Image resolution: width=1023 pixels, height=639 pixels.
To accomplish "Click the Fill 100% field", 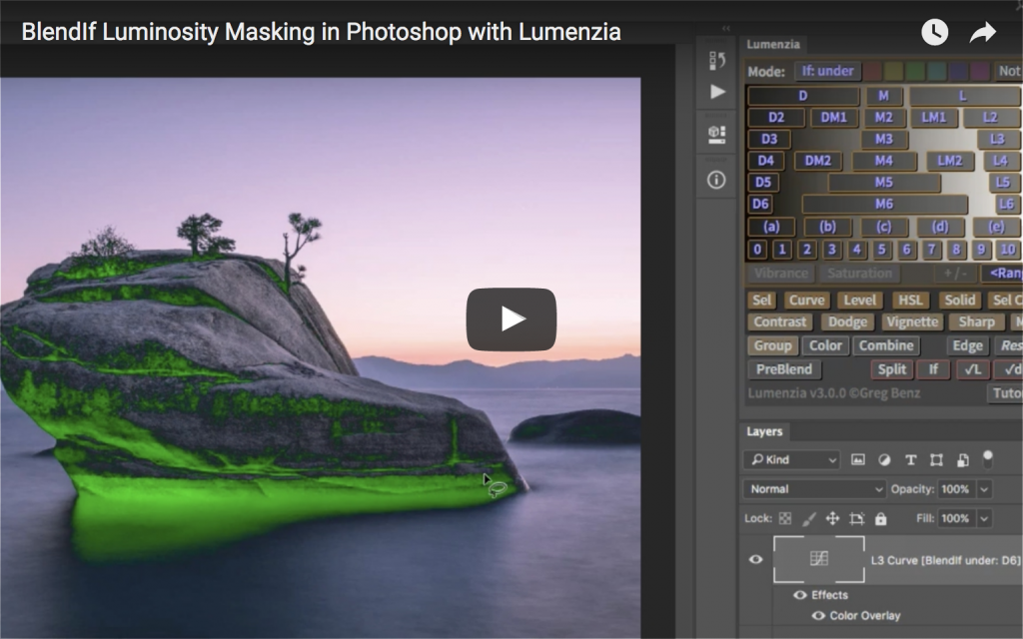I will pos(956,518).
